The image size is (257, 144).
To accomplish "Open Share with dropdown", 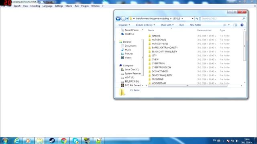I will pos(167,25).
